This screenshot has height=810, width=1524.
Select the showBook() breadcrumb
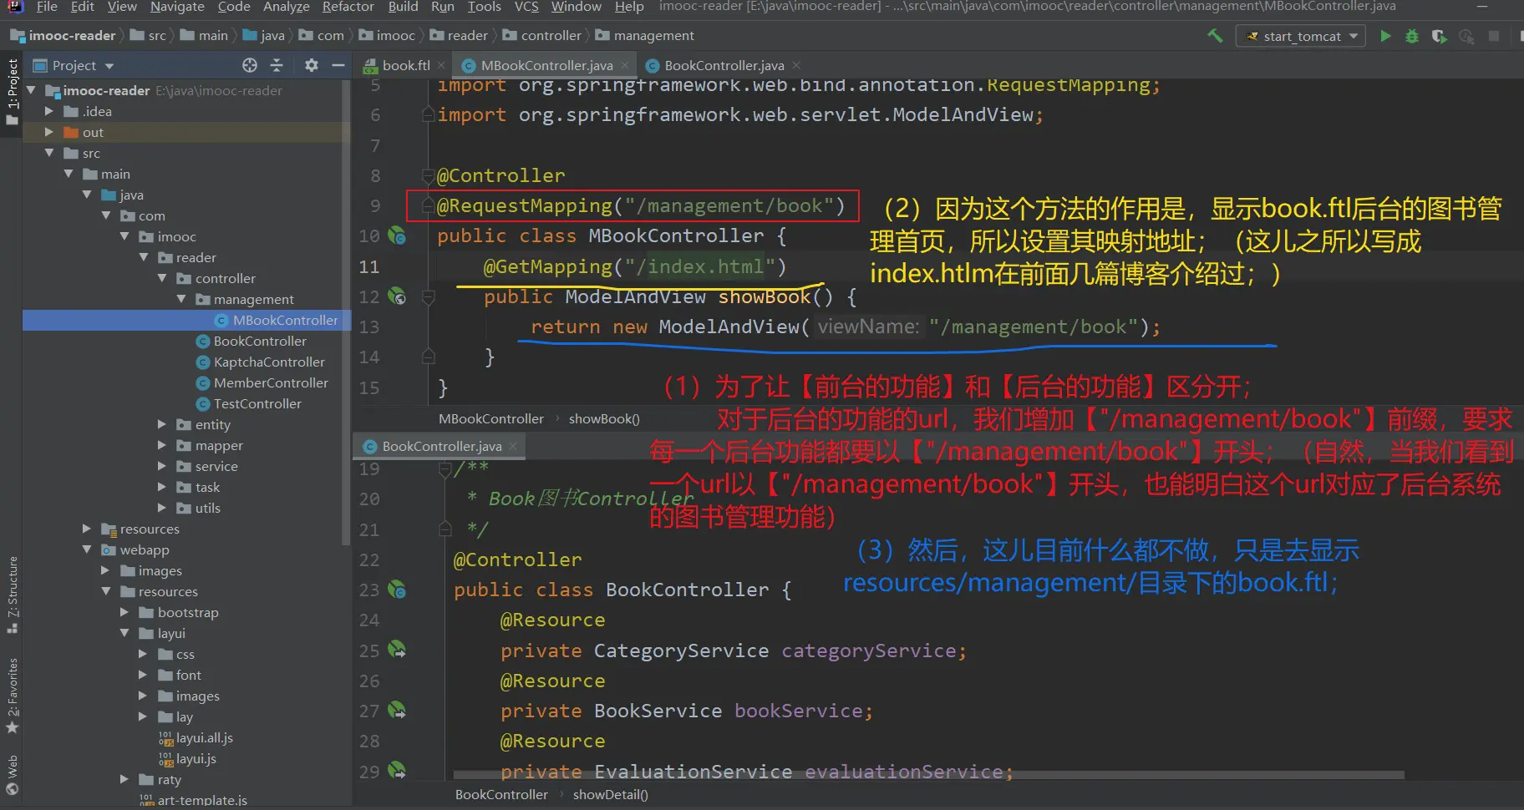pos(603,418)
